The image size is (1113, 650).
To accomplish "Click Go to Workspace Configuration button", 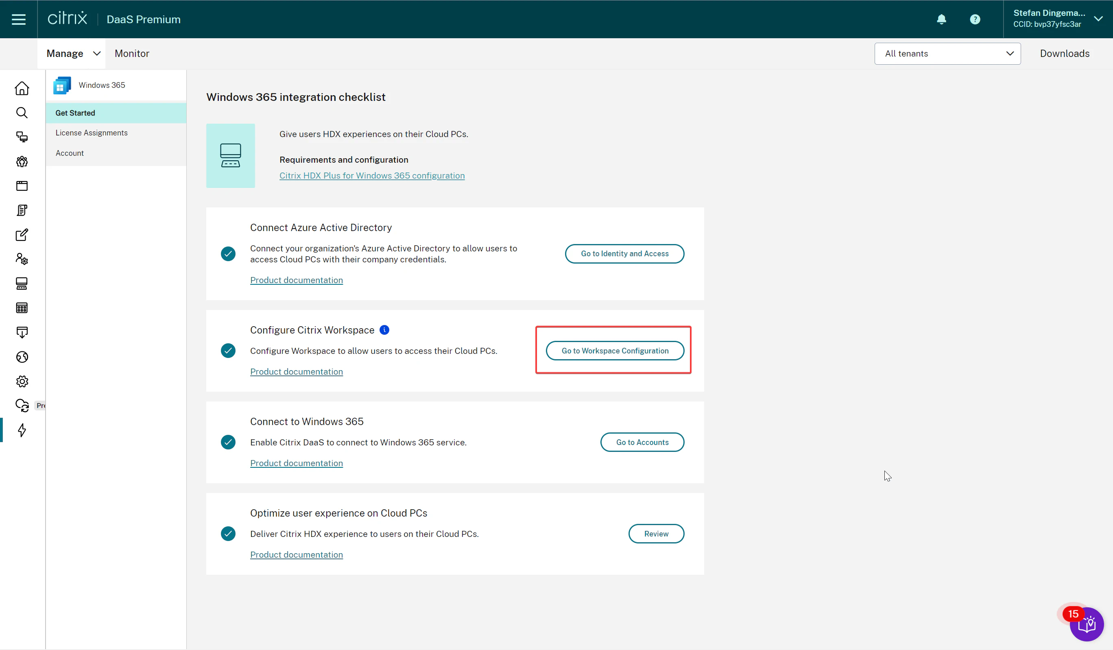I will [615, 351].
